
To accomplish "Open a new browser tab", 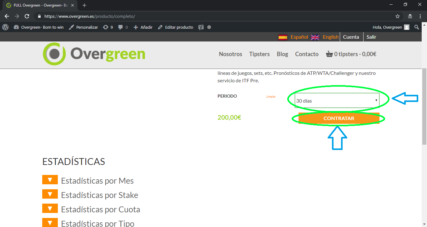I will [84, 5].
